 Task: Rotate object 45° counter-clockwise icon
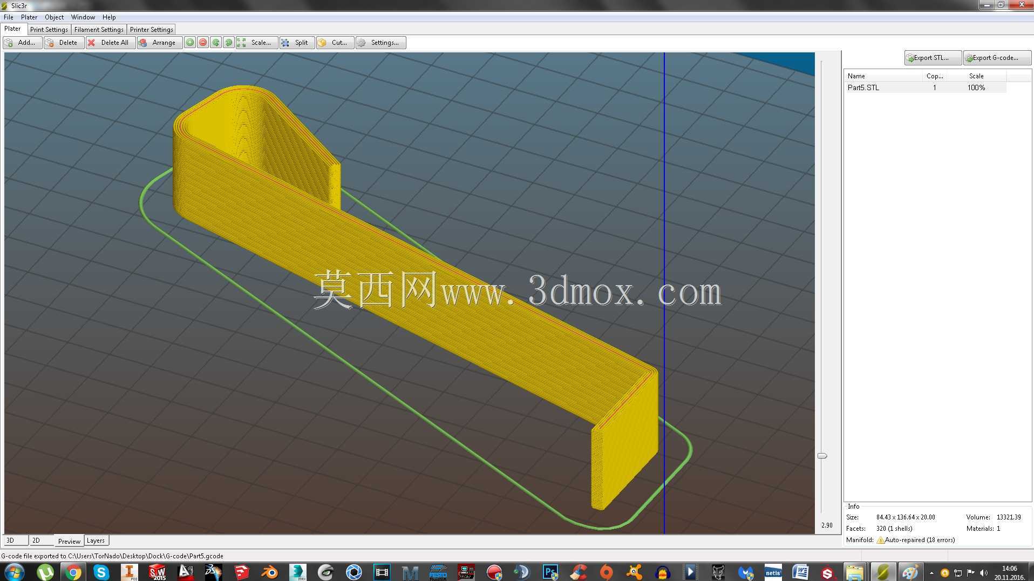[216, 43]
